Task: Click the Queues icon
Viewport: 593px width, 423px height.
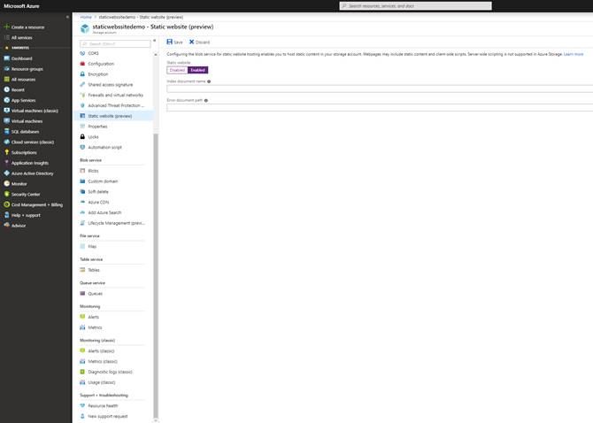Action: click(82, 293)
